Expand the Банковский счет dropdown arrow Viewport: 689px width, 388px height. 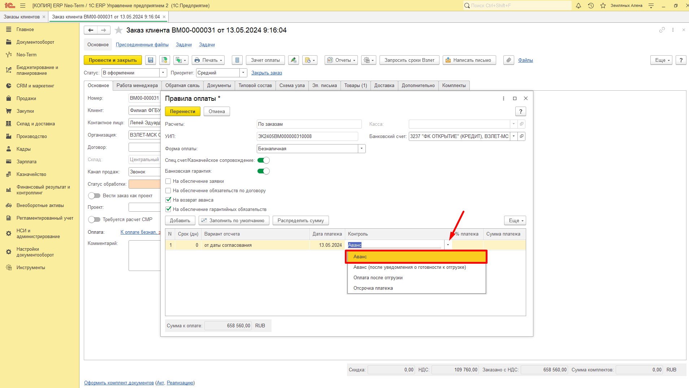click(513, 136)
